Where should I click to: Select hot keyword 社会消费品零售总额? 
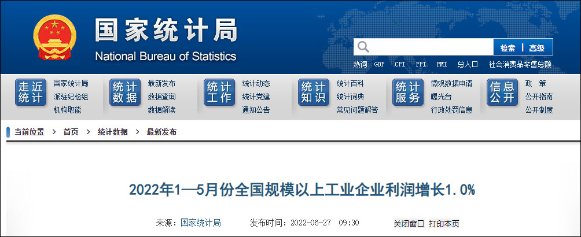tap(520, 64)
